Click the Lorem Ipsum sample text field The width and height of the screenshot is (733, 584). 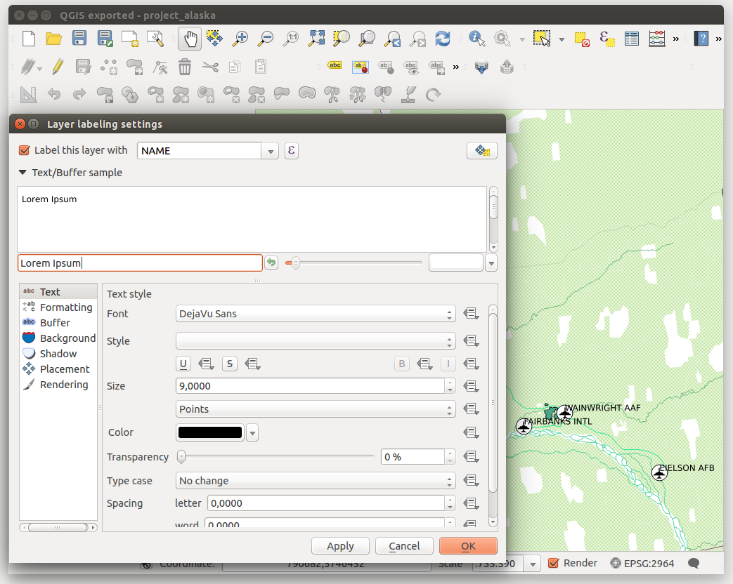coord(140,263)
